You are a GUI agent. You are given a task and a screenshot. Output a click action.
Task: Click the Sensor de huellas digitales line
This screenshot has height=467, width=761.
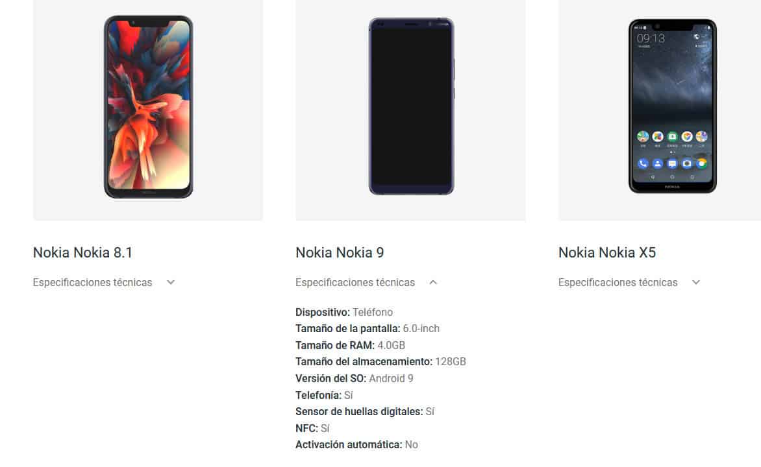[364, 412]
